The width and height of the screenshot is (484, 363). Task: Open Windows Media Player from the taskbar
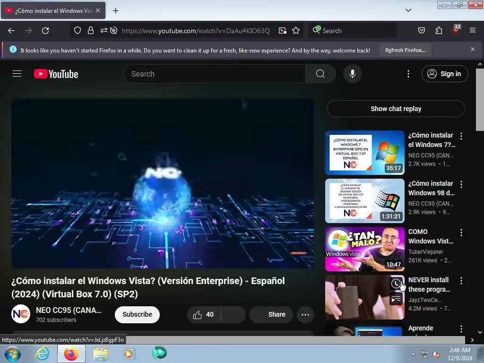click(129, 354)
